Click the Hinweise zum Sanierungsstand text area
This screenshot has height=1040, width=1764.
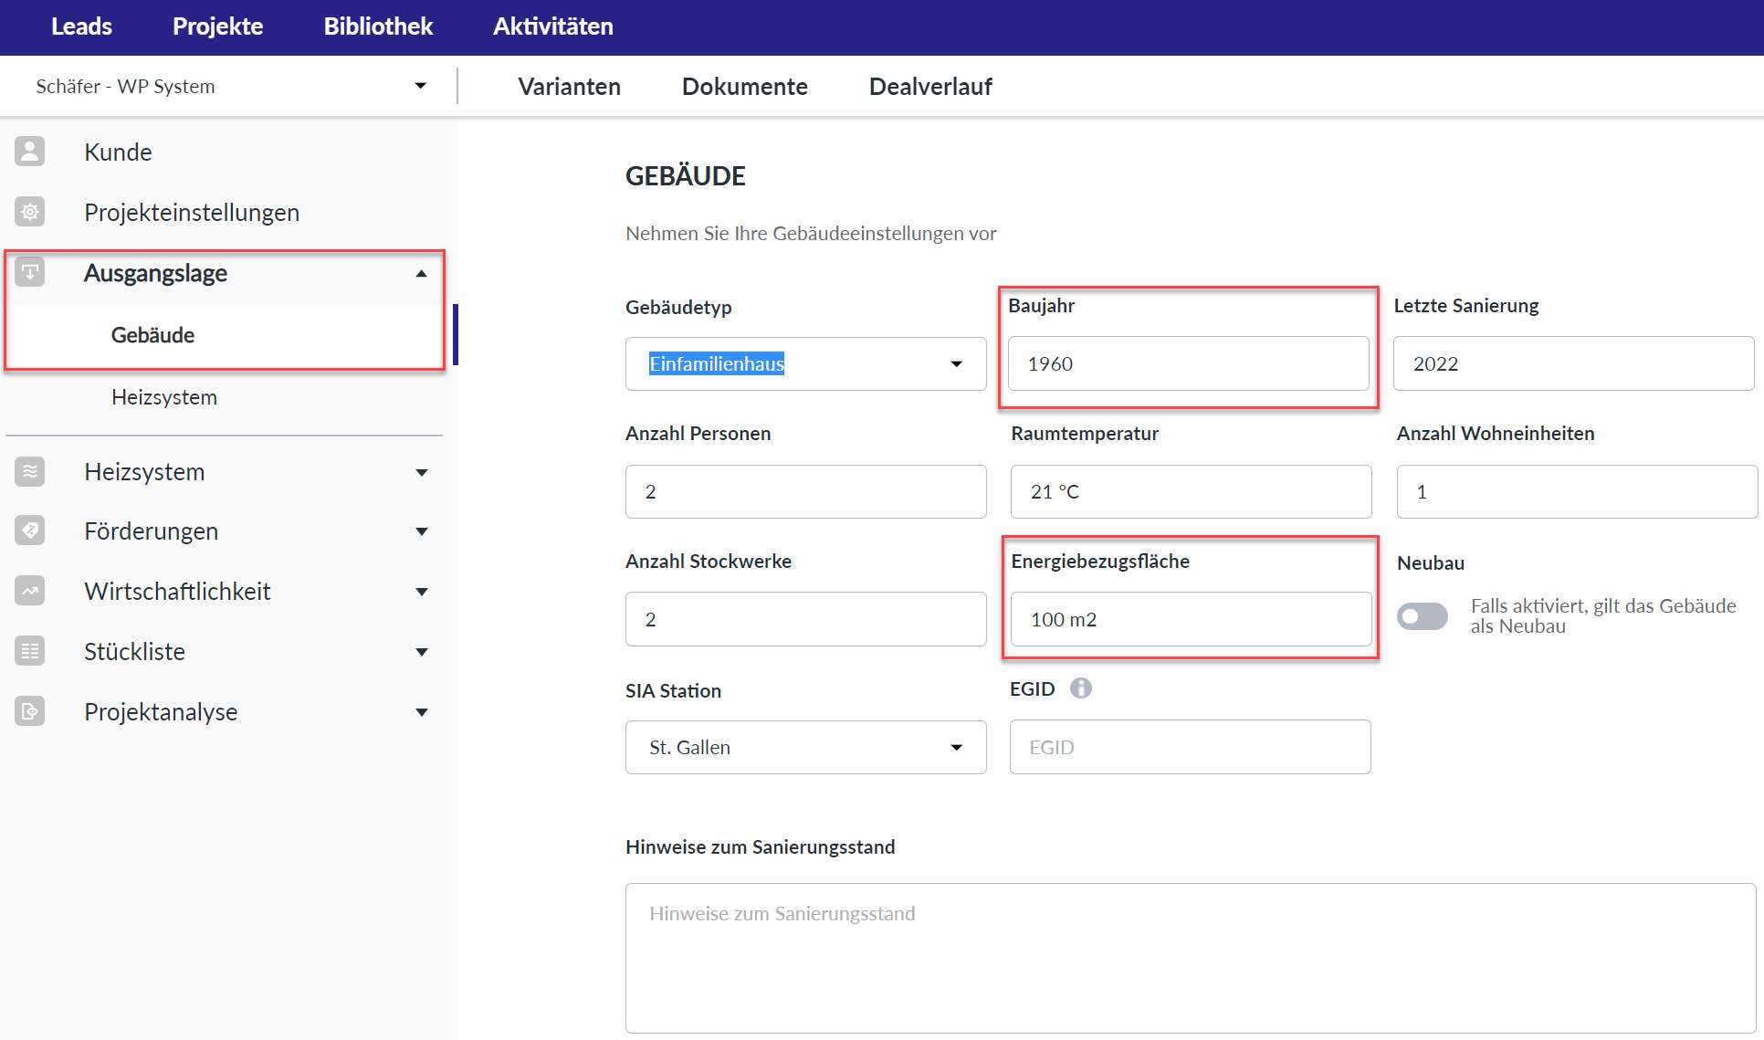(1189, 957)
